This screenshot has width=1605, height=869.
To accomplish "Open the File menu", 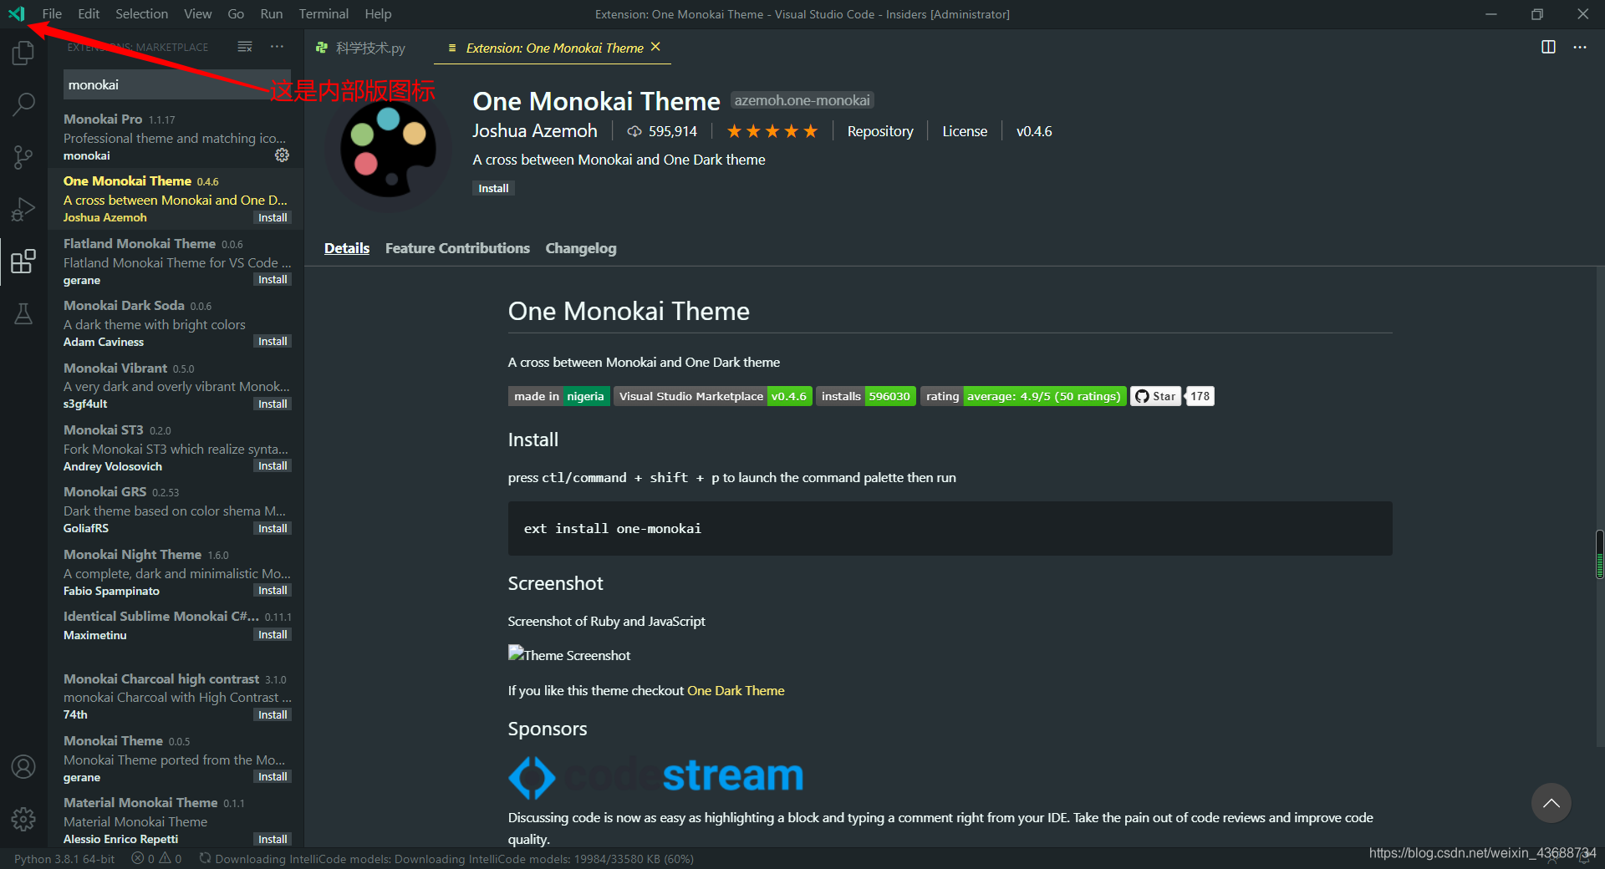I will [x=52, y=13].
